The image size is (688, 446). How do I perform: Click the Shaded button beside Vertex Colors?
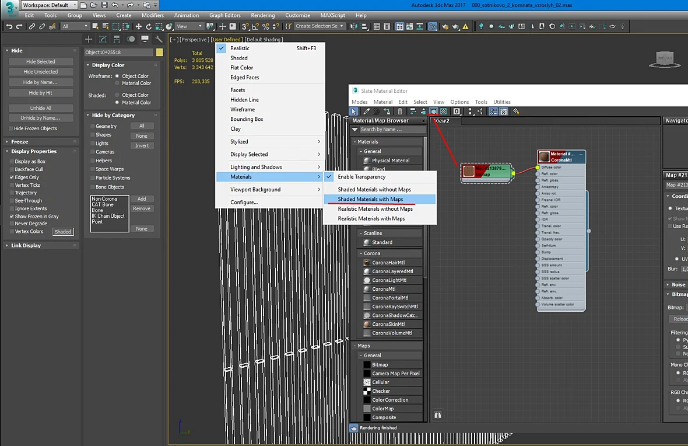[x=63, y=232]
